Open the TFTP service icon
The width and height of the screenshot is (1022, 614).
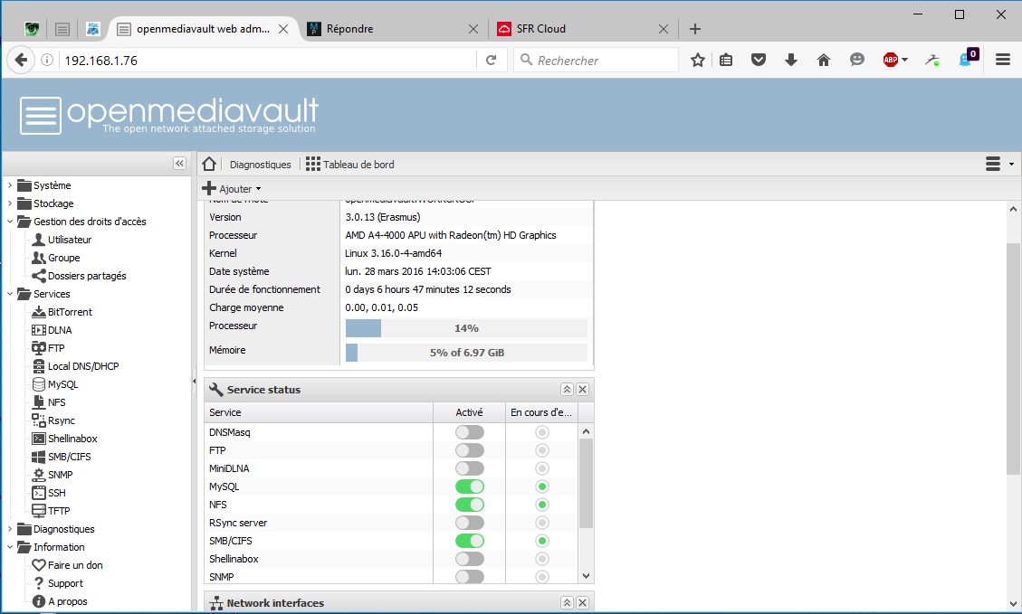38,511
